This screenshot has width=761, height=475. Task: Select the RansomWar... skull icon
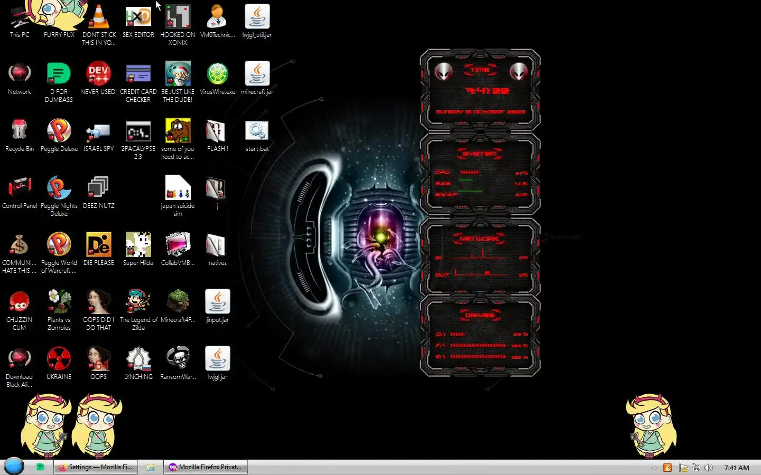coord(178,363)
